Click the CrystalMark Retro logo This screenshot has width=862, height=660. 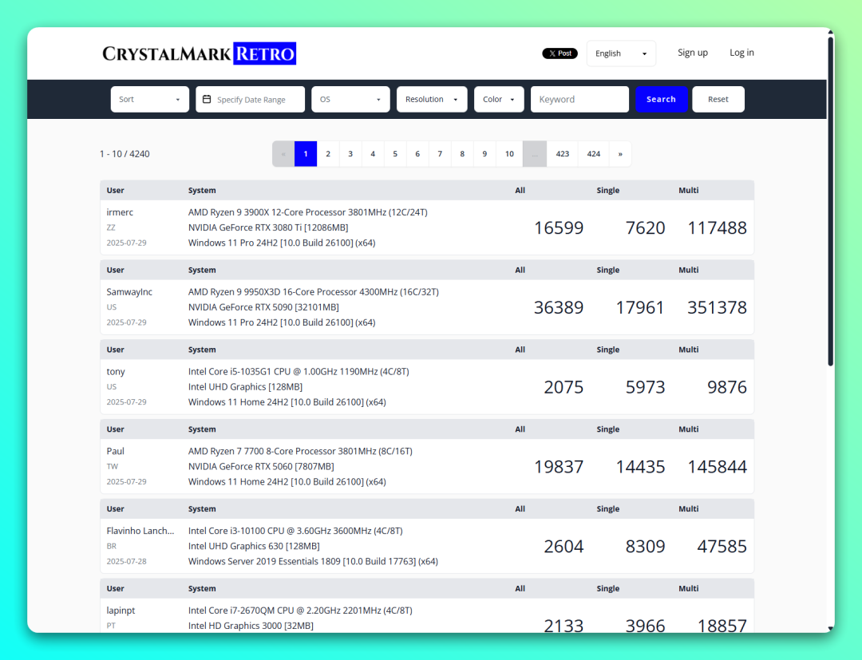click(199, 53)
